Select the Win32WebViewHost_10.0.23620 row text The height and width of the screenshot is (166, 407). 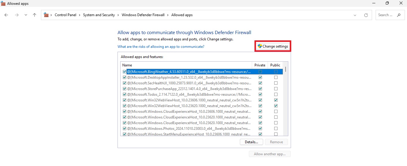[x=189, y=106]
